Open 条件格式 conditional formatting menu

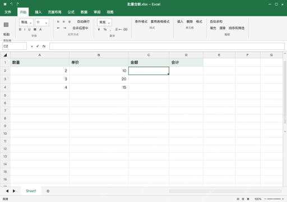[141, 22]
